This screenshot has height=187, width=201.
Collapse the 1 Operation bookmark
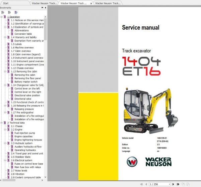tap(2, 17)
